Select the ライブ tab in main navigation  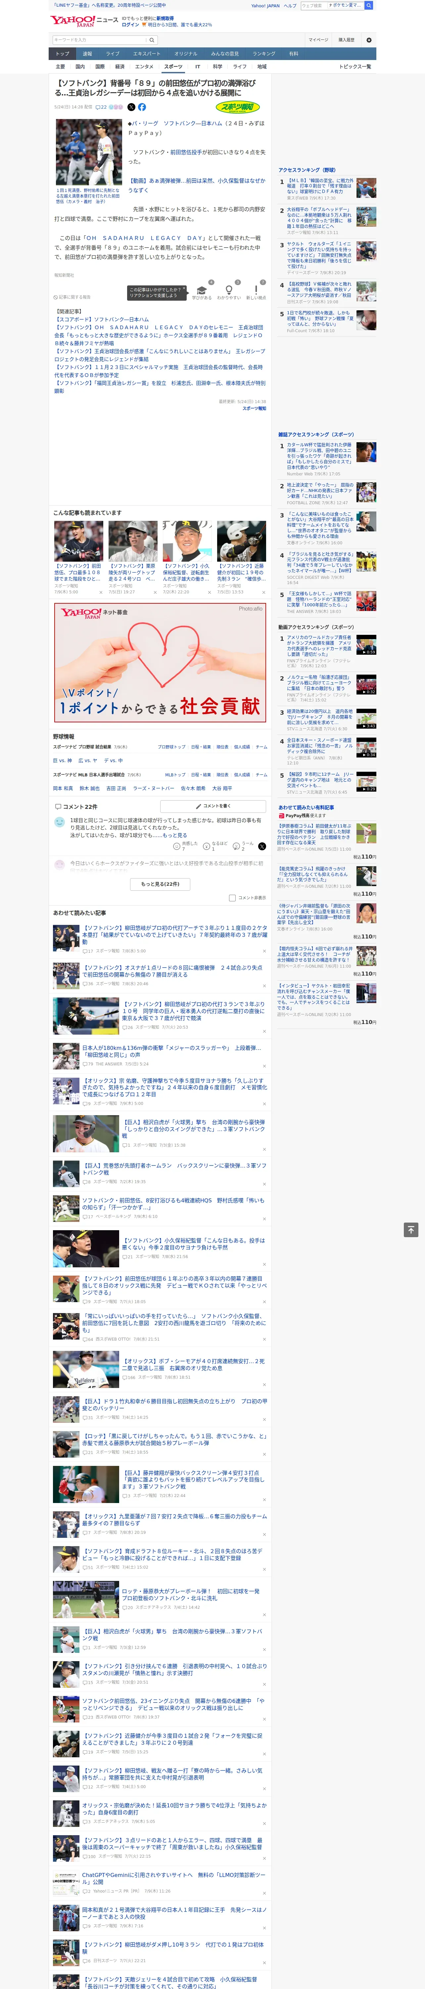click(113, 54)
